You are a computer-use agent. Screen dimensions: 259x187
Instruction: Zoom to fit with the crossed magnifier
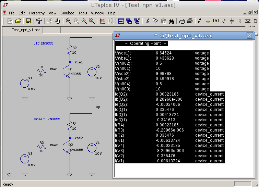[x=92, y=21]
